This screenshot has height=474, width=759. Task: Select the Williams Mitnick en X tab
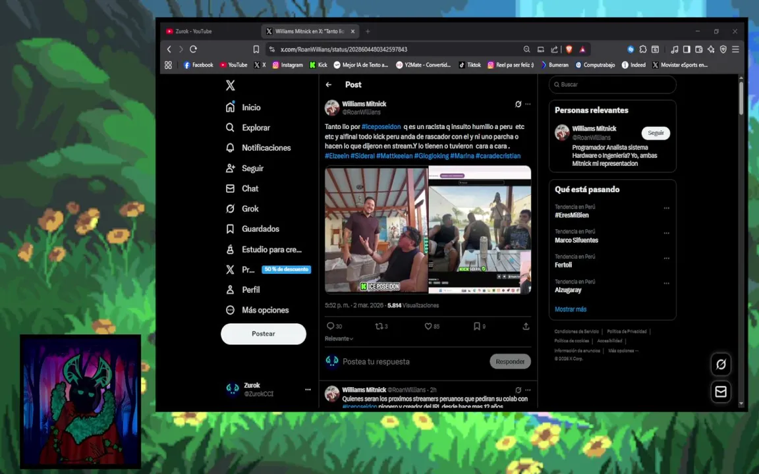[x=310, y=32]
